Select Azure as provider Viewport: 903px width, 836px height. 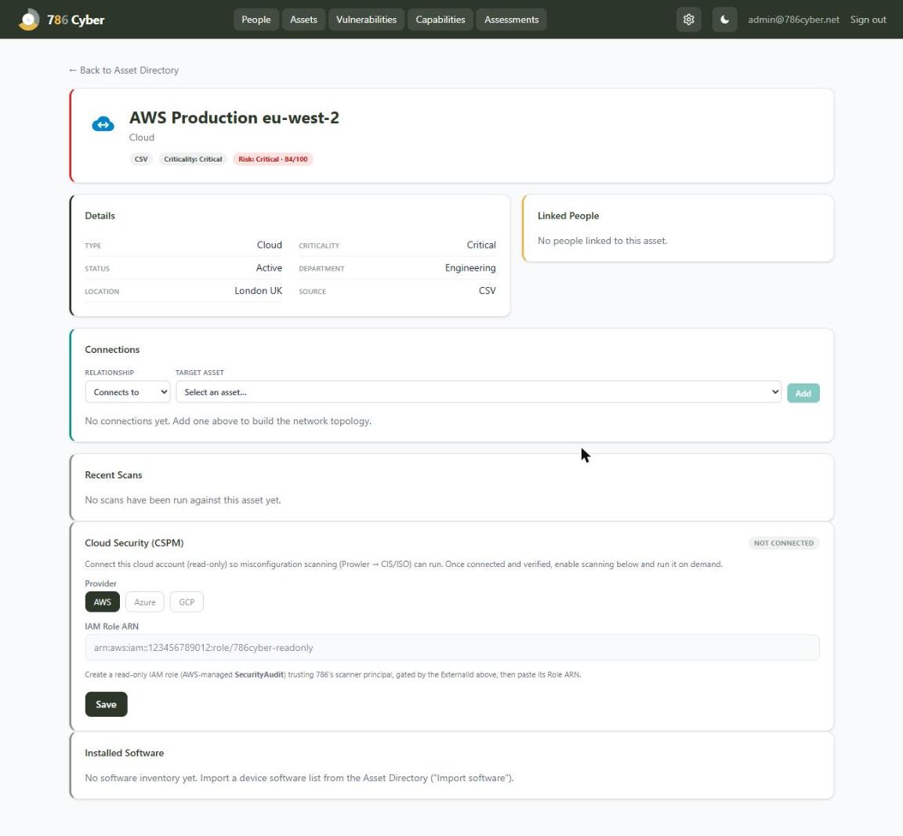tap(144, 602)
